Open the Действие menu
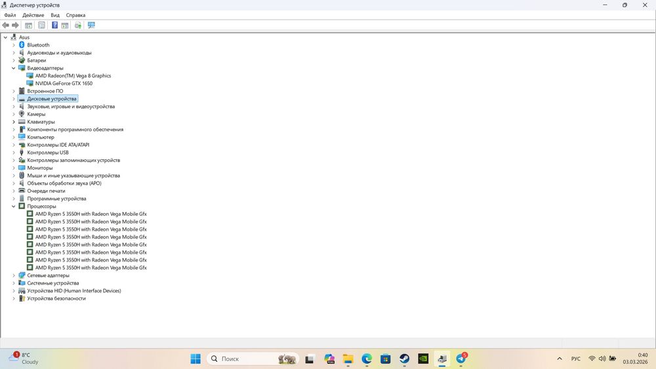 point(33,15)
